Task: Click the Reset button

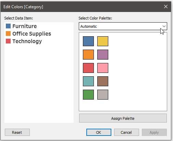Action: point(17,132)
